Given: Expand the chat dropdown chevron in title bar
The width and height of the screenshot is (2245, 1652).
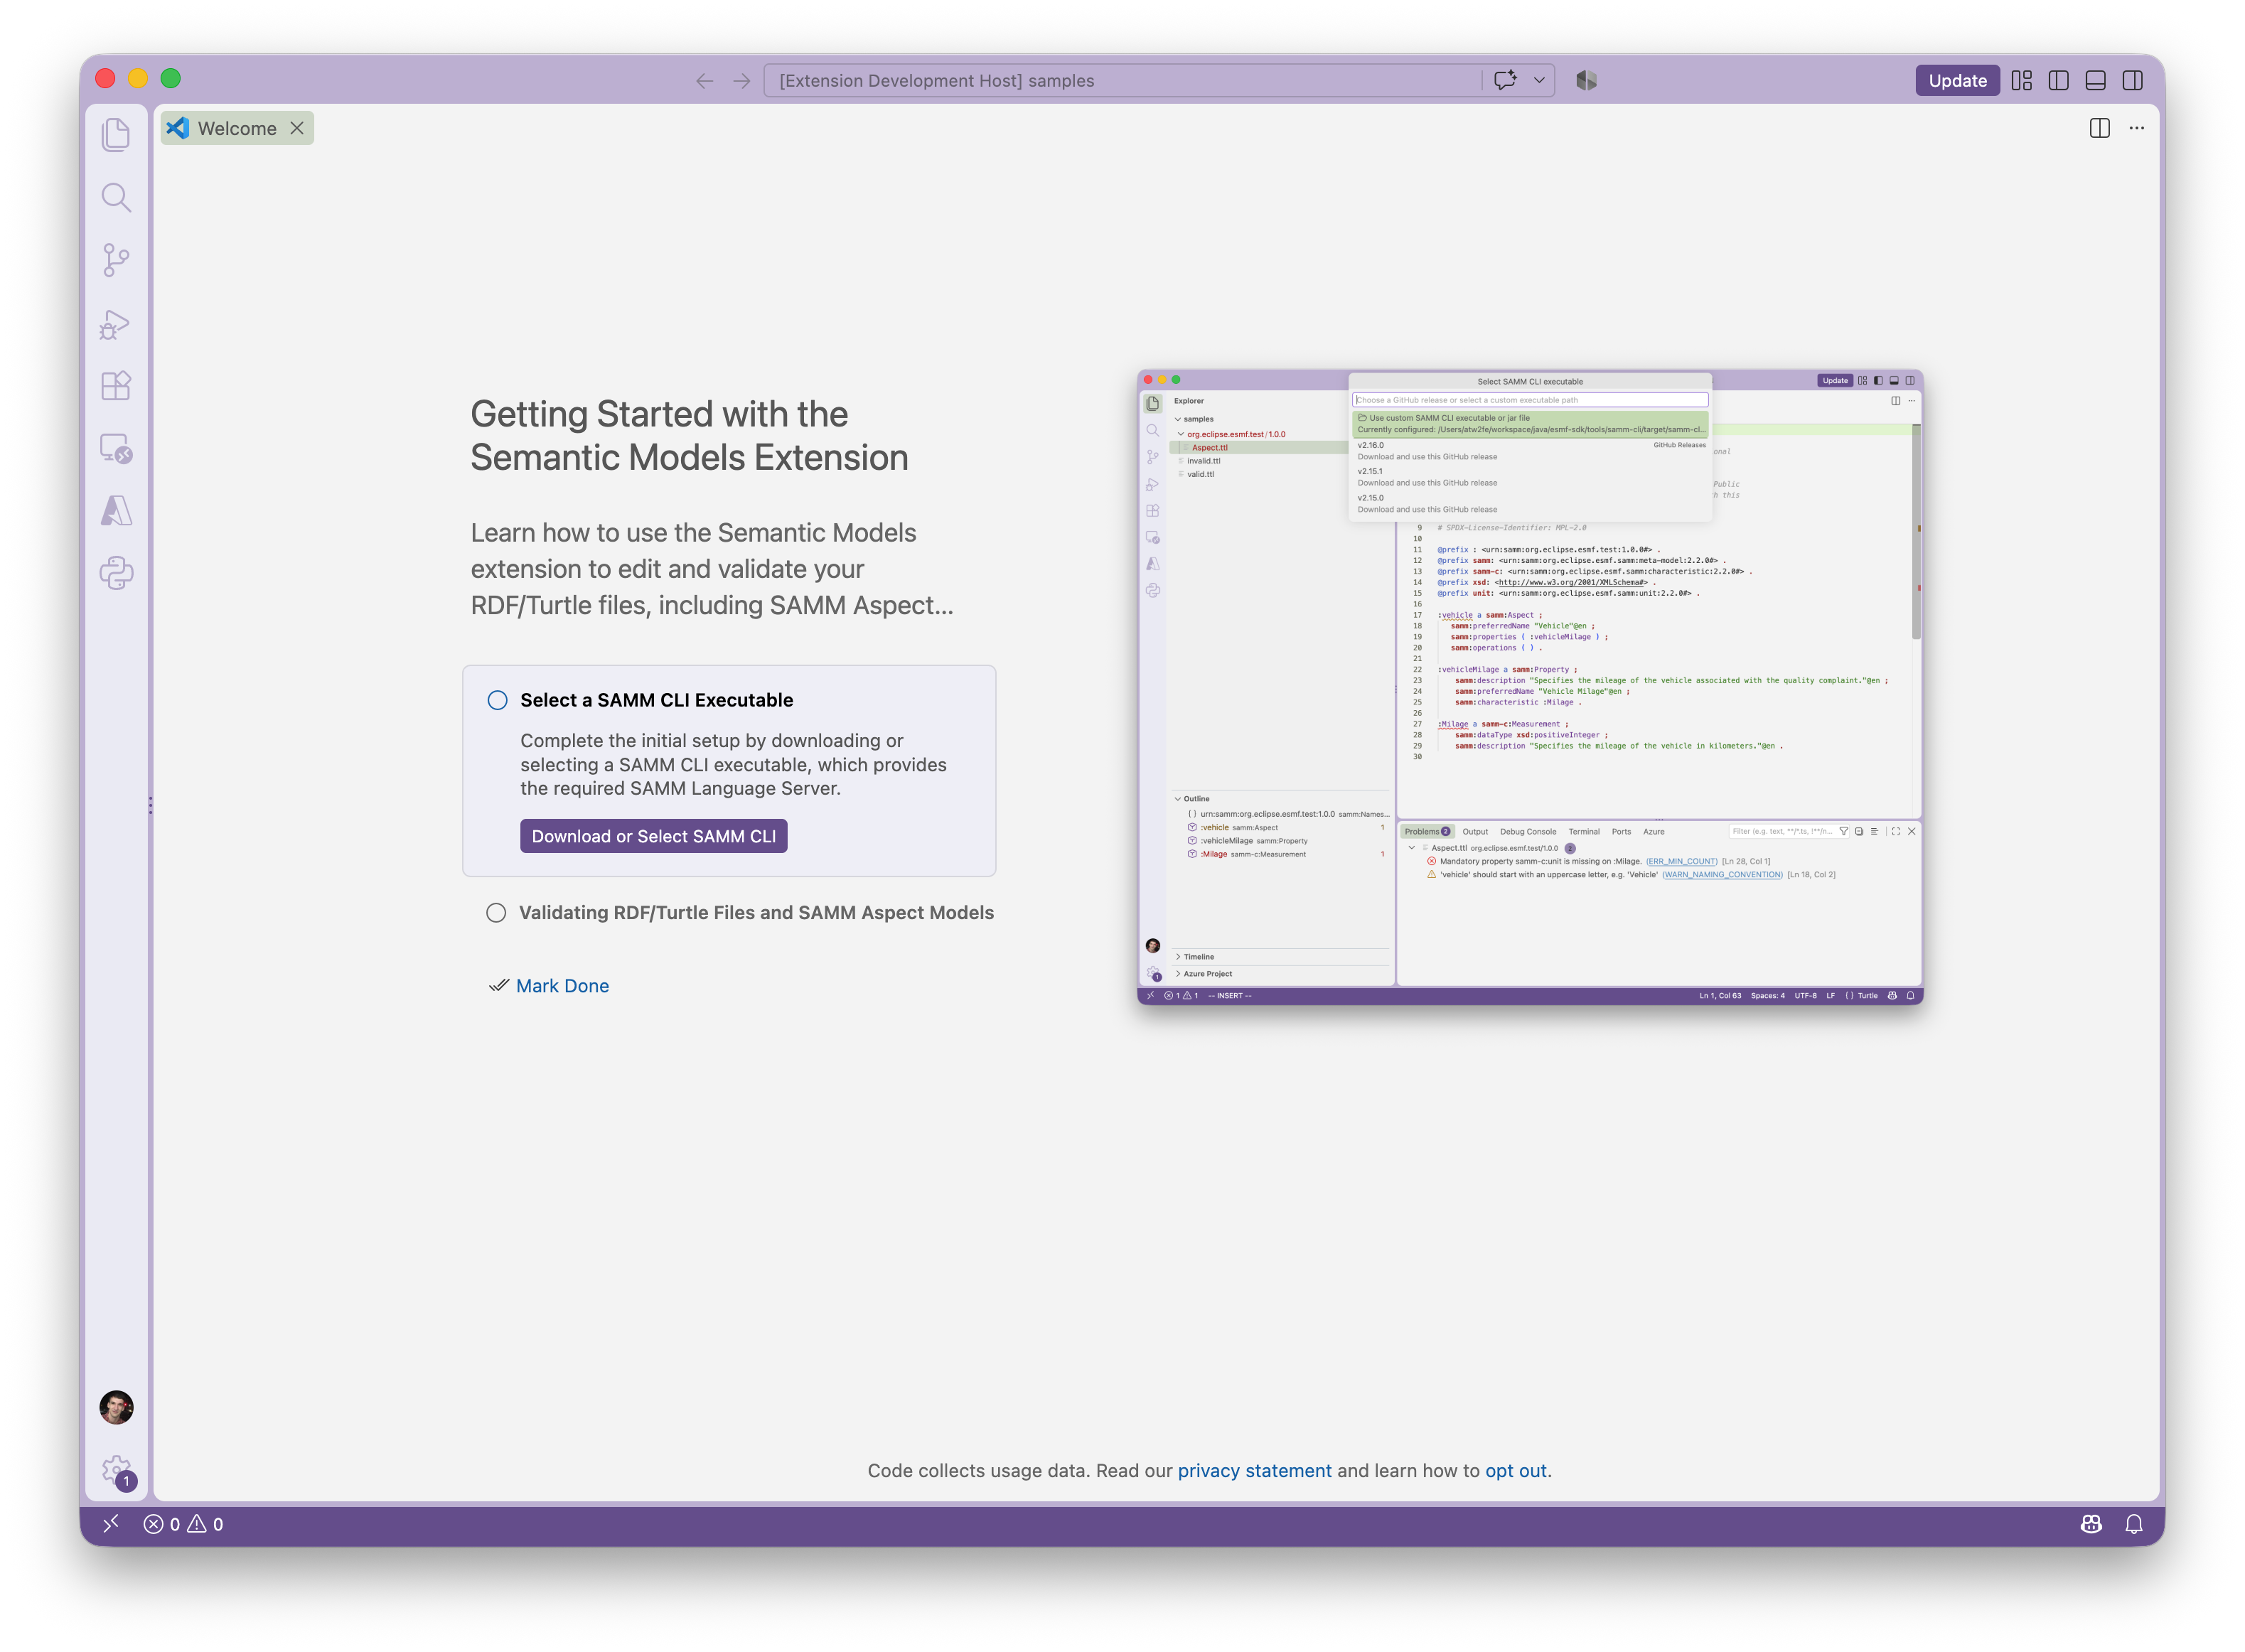Looking at the screenshot, I should click(x=1539, y=80).
